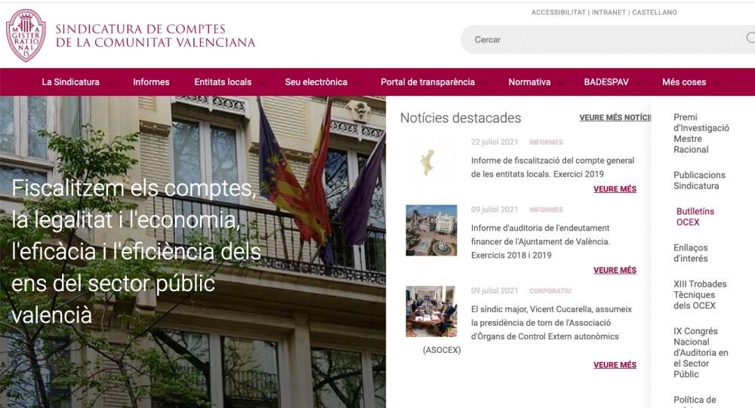Switch language to Castellano
Screen dimensions: 755x408
[x=654, y=13]
